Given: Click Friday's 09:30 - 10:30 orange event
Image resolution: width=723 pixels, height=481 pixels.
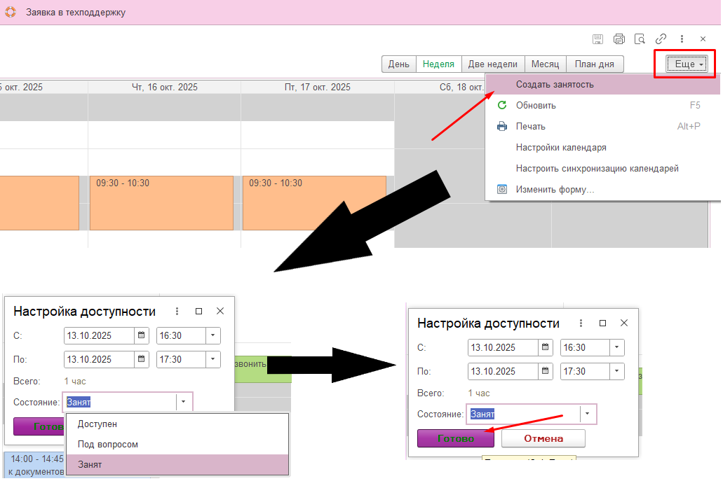Looking at the screenshot, I should pyautogui.click(x=314, y=202).
